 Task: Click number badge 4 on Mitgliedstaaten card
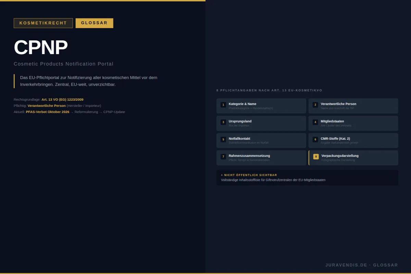pos(315,122)
